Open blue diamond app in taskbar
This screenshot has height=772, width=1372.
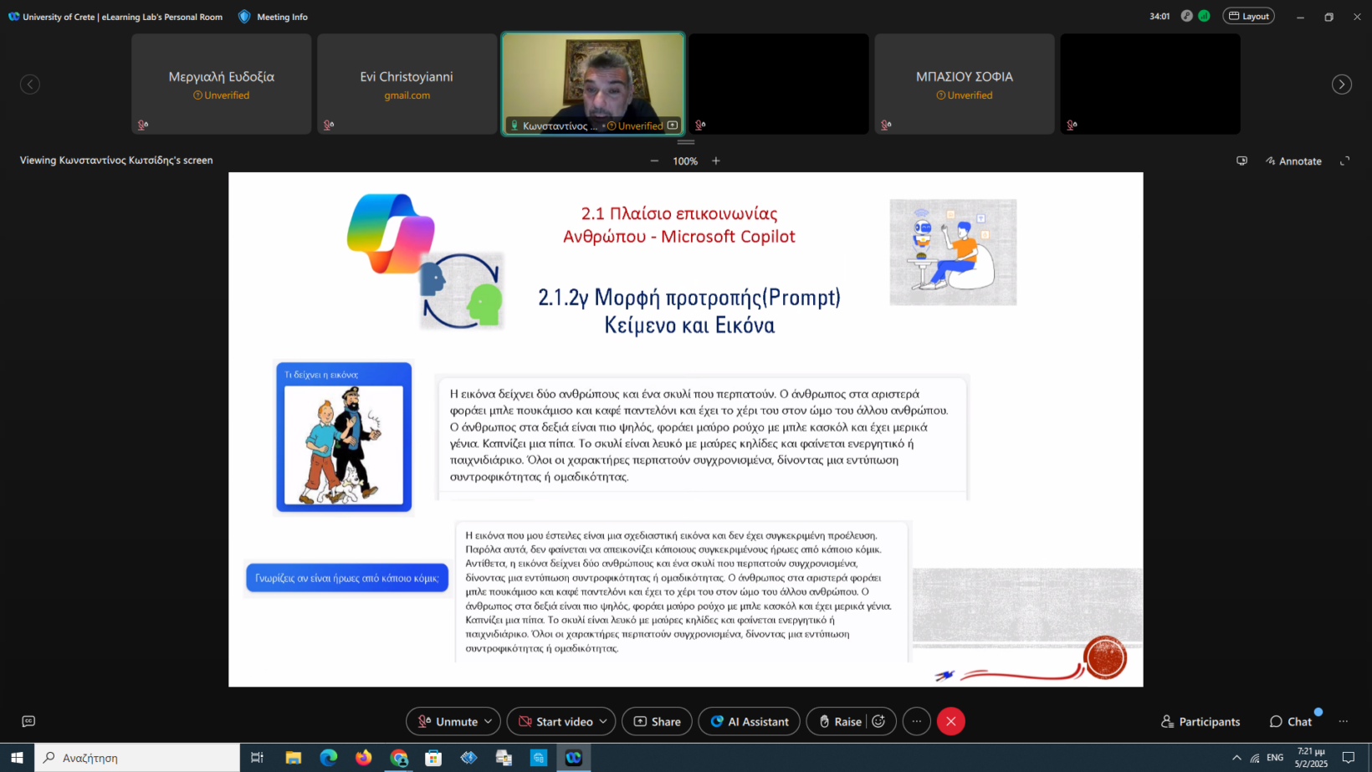click(x=468, y=758)
